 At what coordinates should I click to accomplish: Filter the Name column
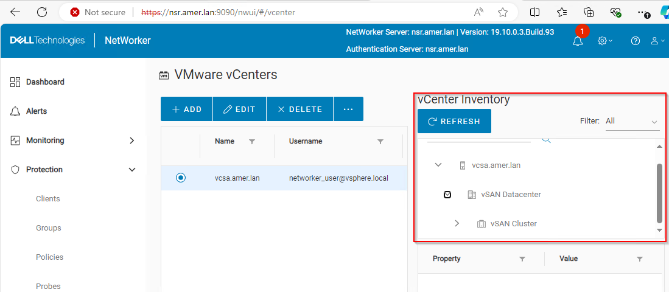pyautogui.click(x=252, y=142)
